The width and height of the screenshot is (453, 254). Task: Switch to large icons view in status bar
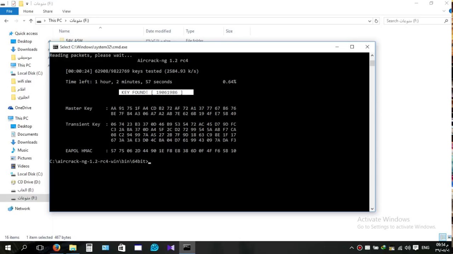pos(449,237)
